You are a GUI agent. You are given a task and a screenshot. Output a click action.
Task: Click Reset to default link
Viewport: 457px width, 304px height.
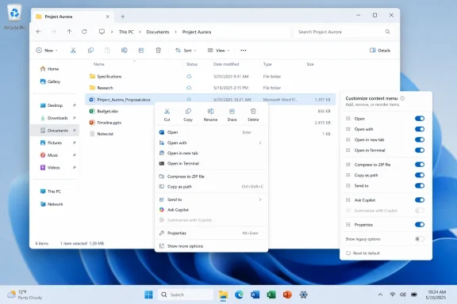point(363,253)
